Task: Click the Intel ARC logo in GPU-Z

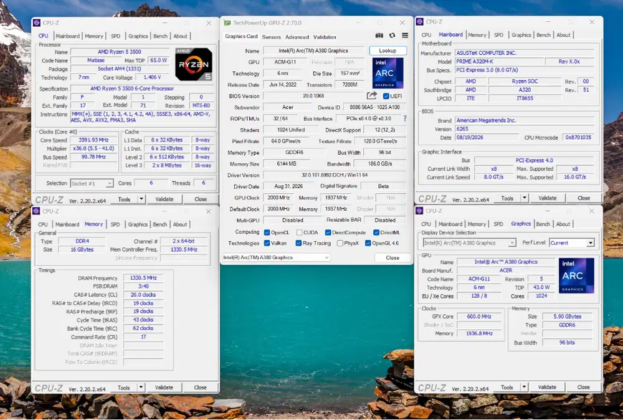Action: (388, 73)
